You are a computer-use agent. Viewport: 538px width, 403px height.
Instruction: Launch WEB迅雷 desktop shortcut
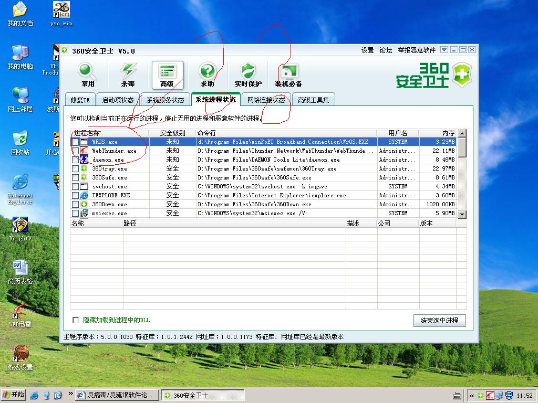click(20, 315)
